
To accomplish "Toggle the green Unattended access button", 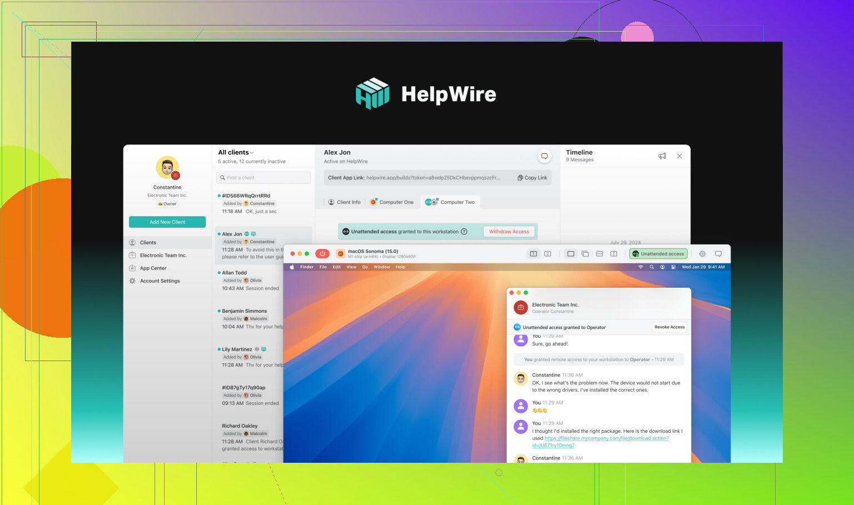I will click(x=658, y=254).
